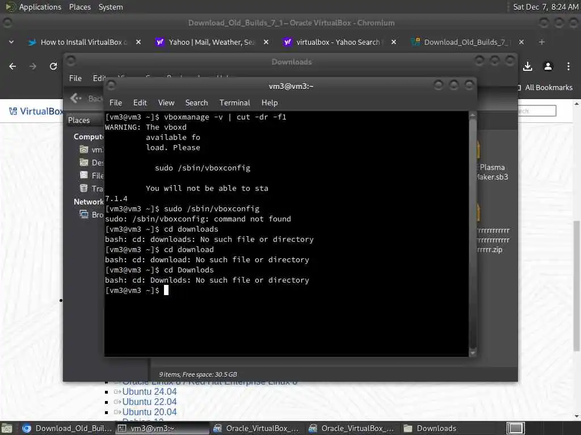Click the terminal window menu button in titlebar
Viewport: 581px width, 435px height.
pyautogui.click(x=111, y=86)
